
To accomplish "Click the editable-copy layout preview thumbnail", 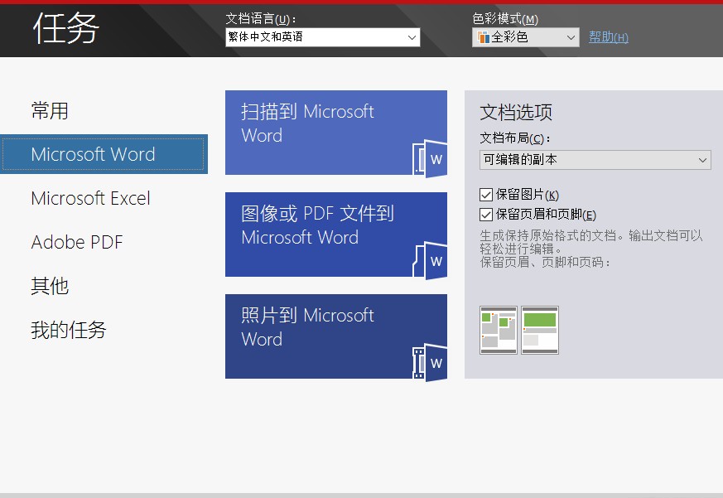I will [540, 330].
